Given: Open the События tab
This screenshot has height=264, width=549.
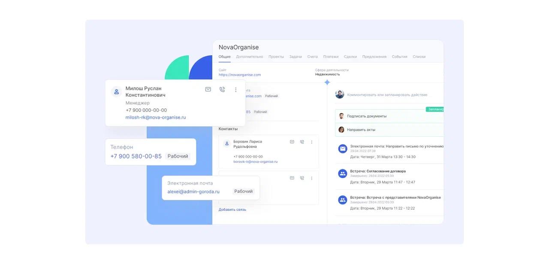Looking at the screenshot, I should click(x=400, y=57).
